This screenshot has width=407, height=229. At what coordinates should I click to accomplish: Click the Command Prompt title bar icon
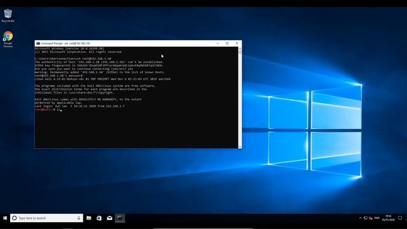38,43
